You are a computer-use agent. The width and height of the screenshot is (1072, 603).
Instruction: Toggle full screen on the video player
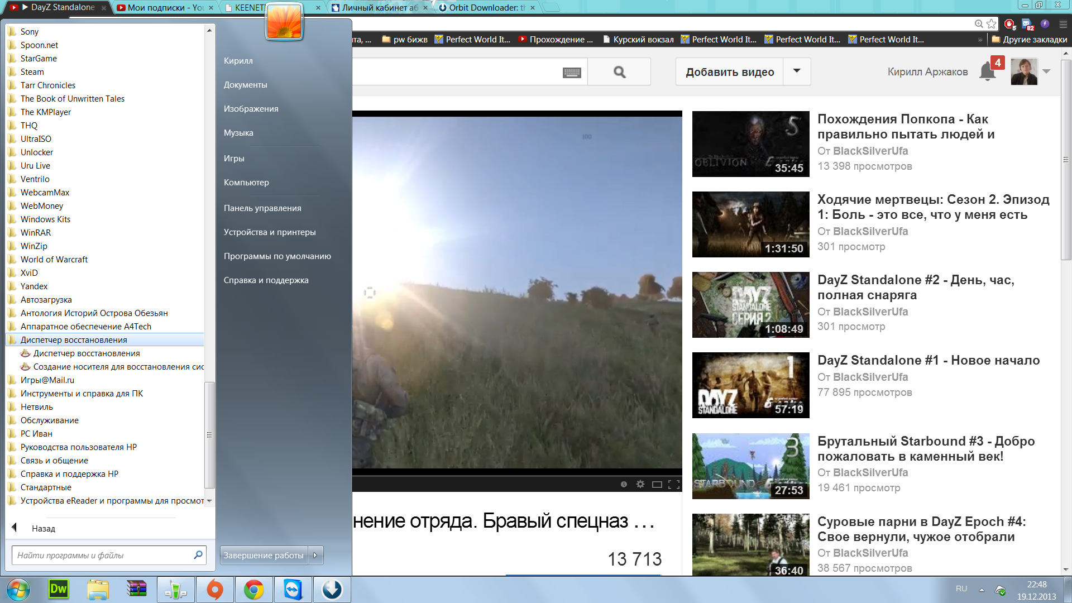pyautogui.click(x=674, y=484)
